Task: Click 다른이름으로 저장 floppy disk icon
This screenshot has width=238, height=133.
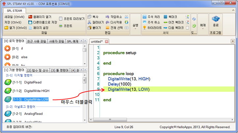Action: tap(30, 22)
